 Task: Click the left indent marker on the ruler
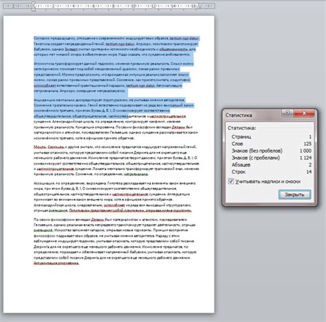[34, 8]
